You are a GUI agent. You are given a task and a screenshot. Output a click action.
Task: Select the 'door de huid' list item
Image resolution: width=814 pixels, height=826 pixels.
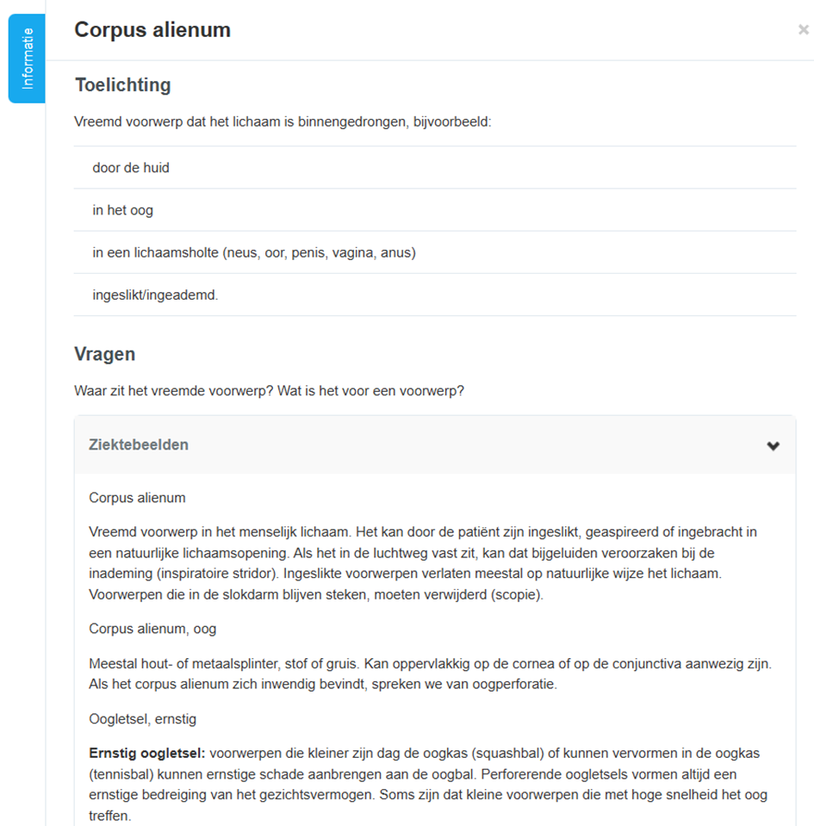[x=131, y=168]
